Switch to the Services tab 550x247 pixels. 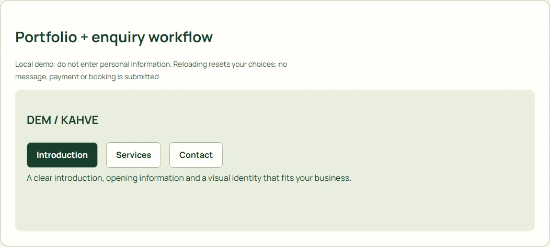(134, 155)
